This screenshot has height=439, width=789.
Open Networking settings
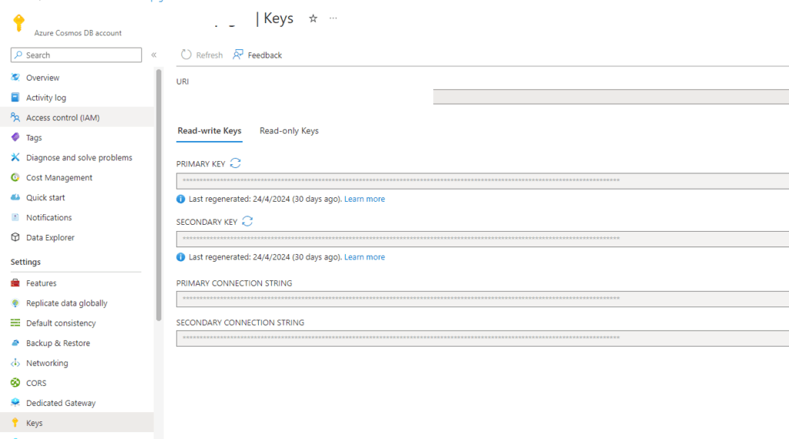47,363
